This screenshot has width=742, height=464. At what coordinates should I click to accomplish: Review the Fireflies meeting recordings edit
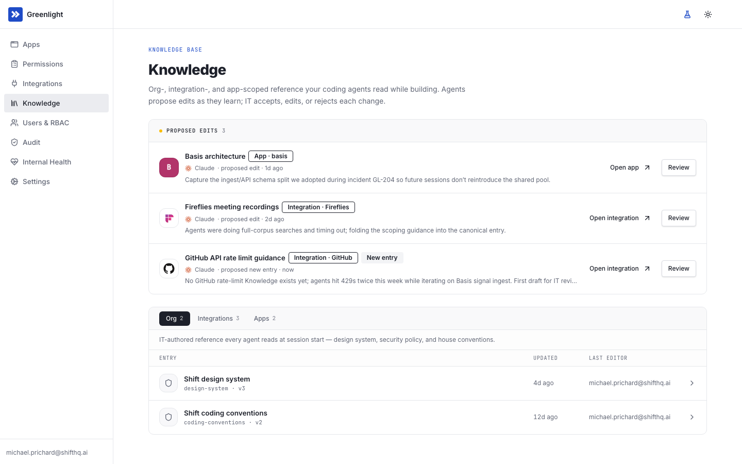point(679,218)
